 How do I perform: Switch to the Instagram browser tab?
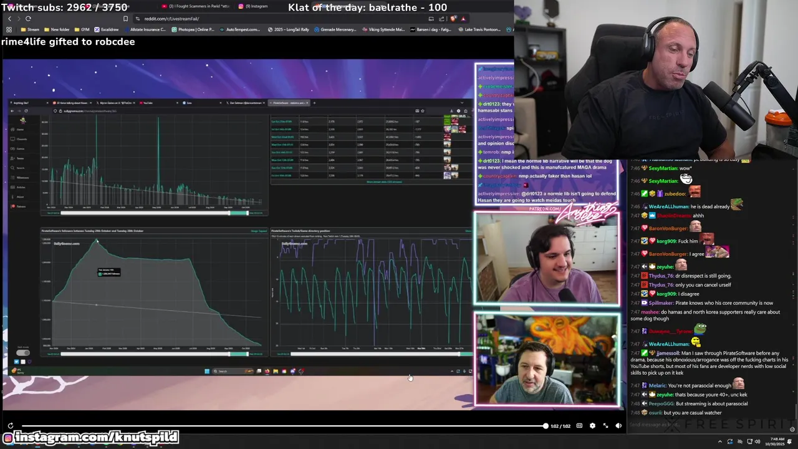[254, 6]
